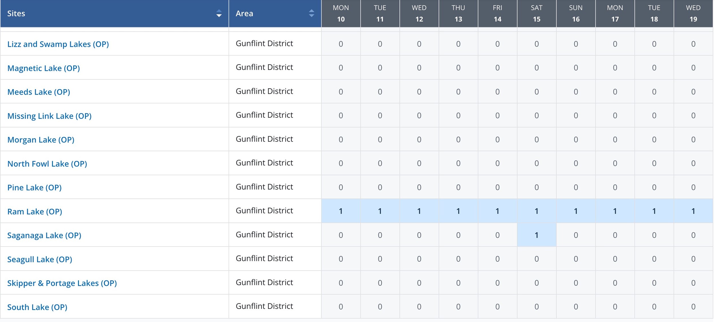The image size is (715, 322).
Task: Click SUN 16 date column header
Action: click(576, 13)
